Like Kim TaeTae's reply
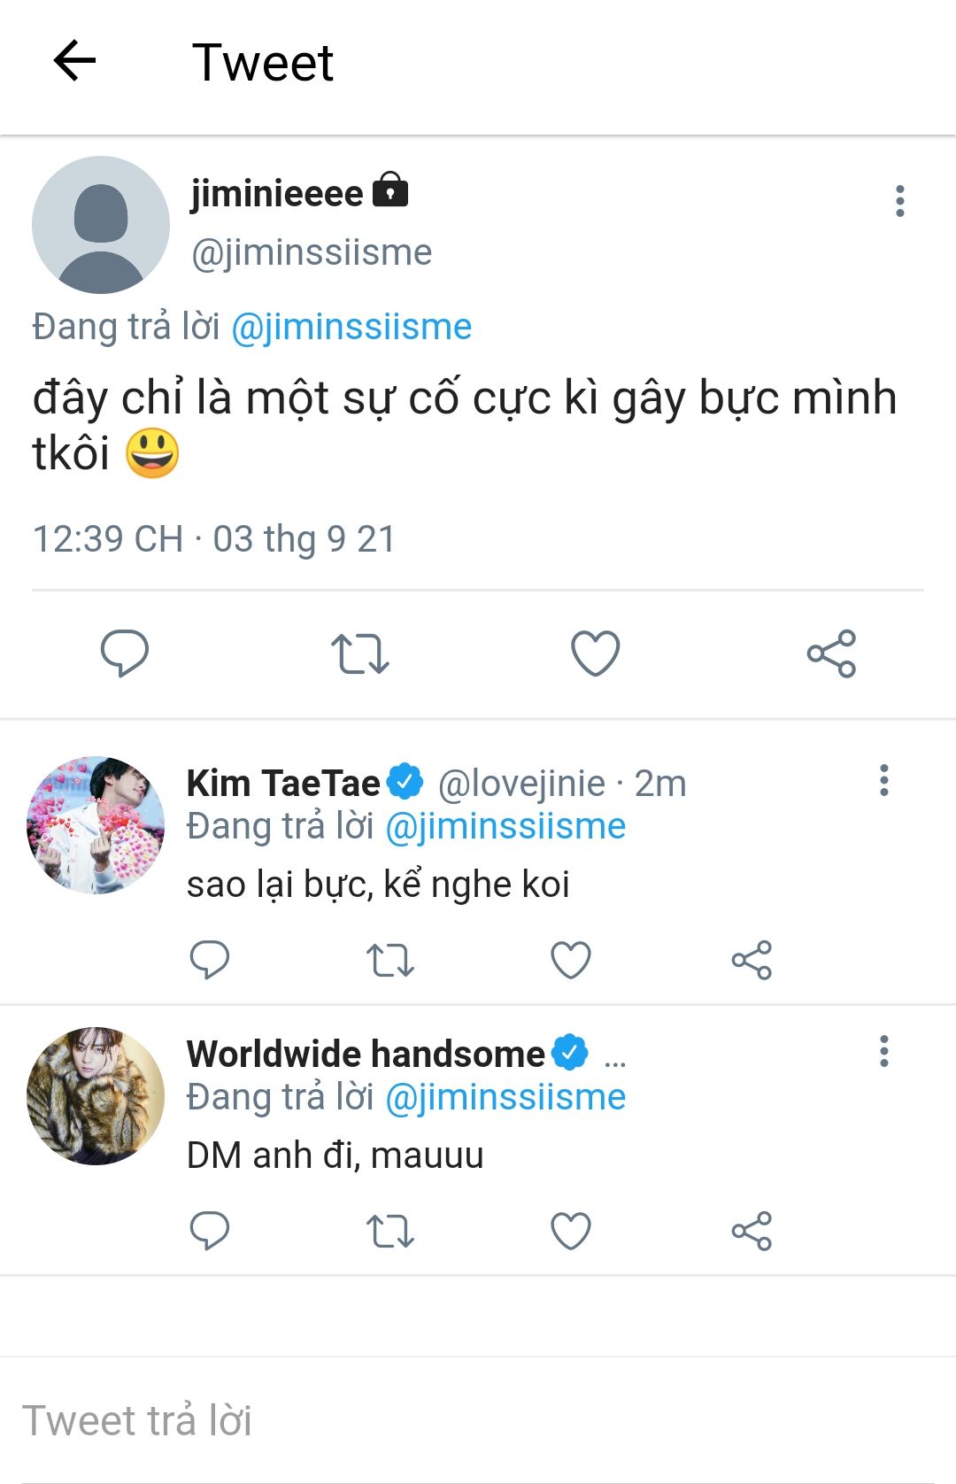Viewport: 956px width, 1484px height. tap(571, 960)
